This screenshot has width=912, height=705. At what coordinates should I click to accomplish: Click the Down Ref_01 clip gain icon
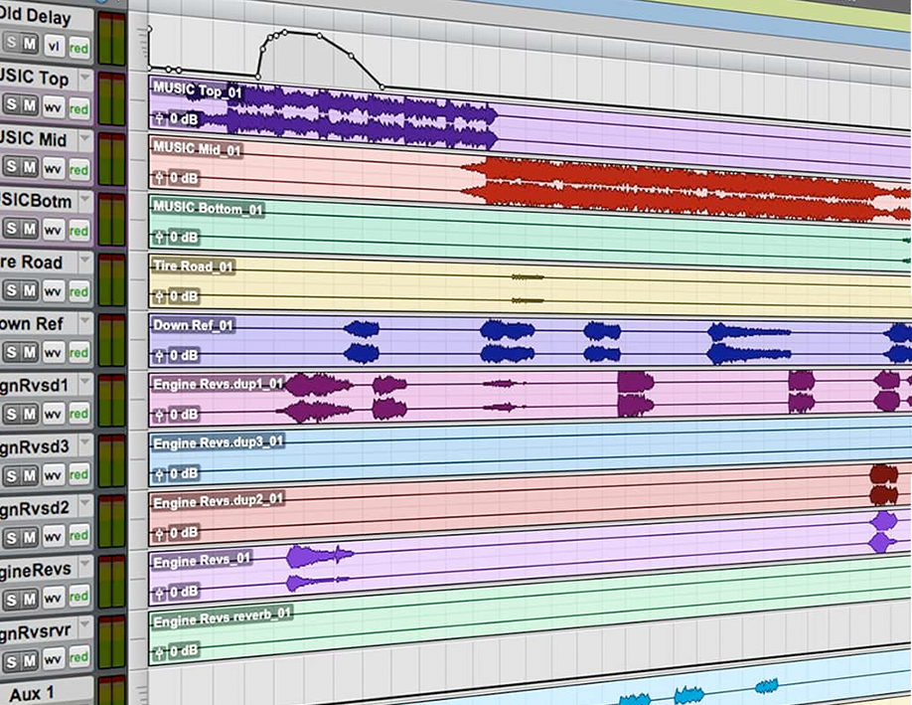pyautogui.click(x=159, y=355)
